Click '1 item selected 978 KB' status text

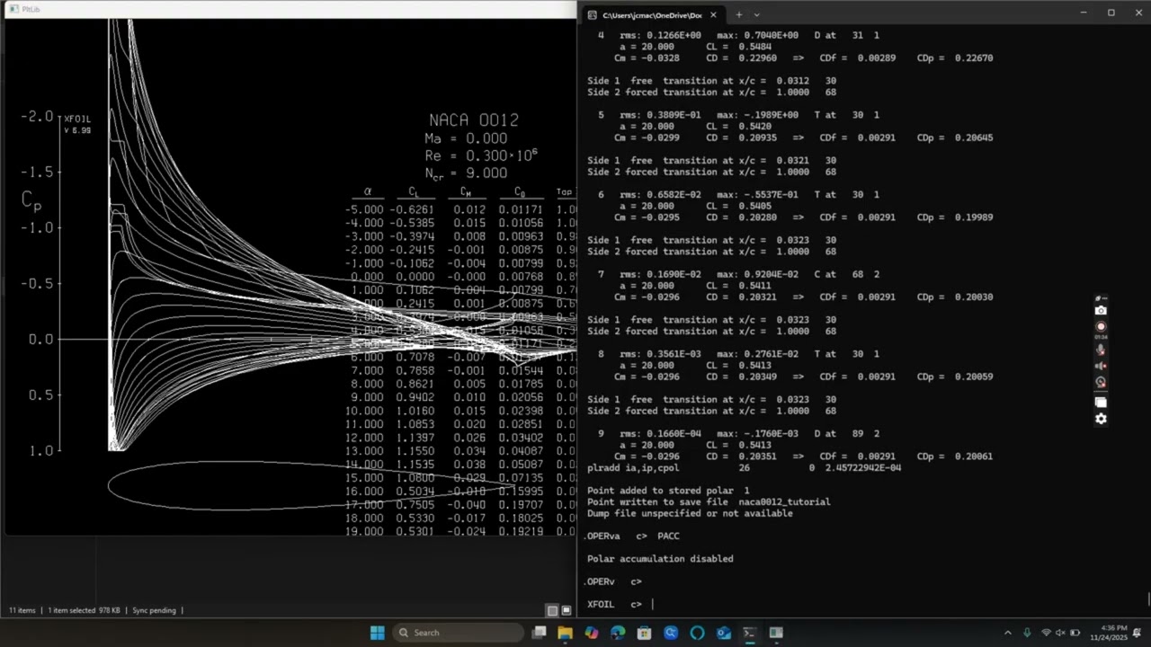(84, 610)
